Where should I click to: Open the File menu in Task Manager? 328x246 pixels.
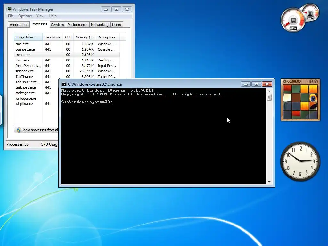11,16
